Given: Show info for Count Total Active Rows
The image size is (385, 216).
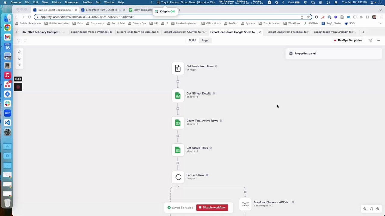Looking at the screenshot, I should pyautogui.click(x=221, y=121).
